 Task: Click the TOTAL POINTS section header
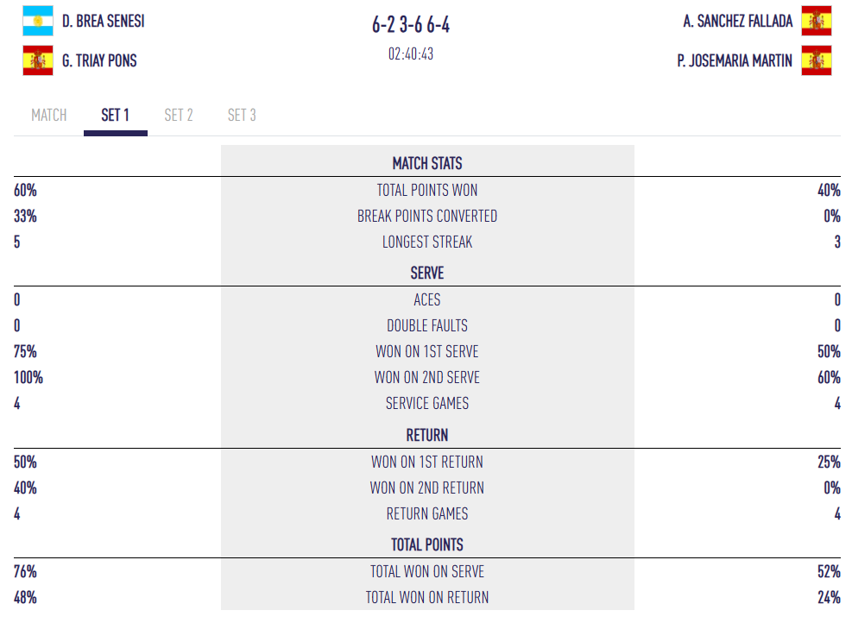pos(427,544)
